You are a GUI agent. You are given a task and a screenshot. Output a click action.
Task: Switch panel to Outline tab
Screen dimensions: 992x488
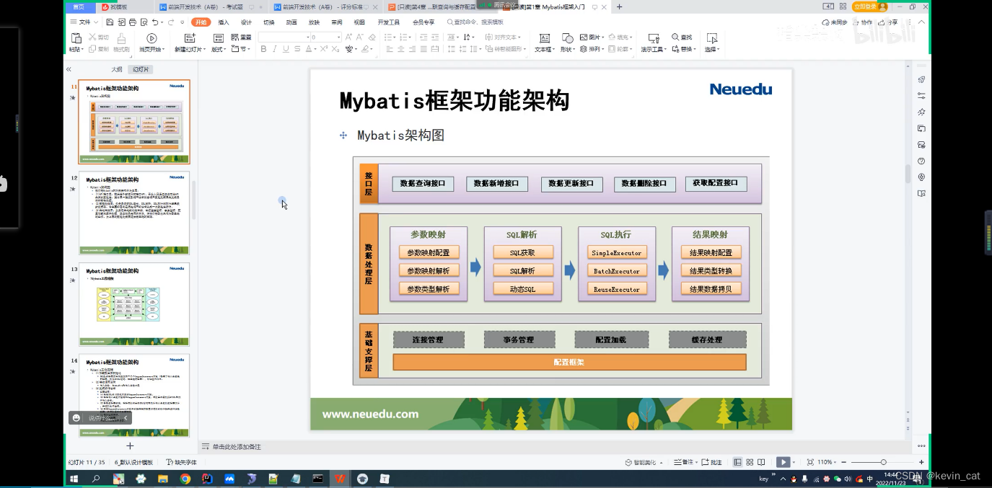(116, 69)
